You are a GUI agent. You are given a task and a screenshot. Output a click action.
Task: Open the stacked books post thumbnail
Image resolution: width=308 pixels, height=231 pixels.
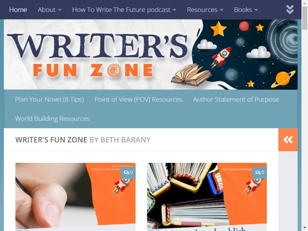[x=207, y=197]
